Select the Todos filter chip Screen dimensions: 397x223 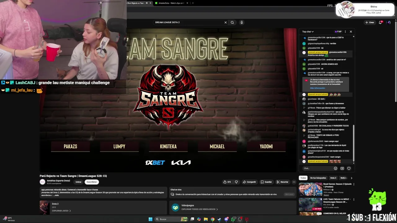tap(303, 178)
